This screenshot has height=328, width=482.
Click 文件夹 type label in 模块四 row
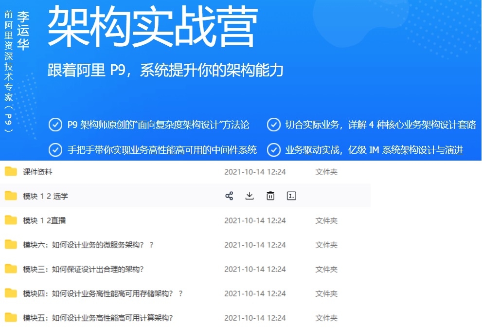click(x=326, y=293)
